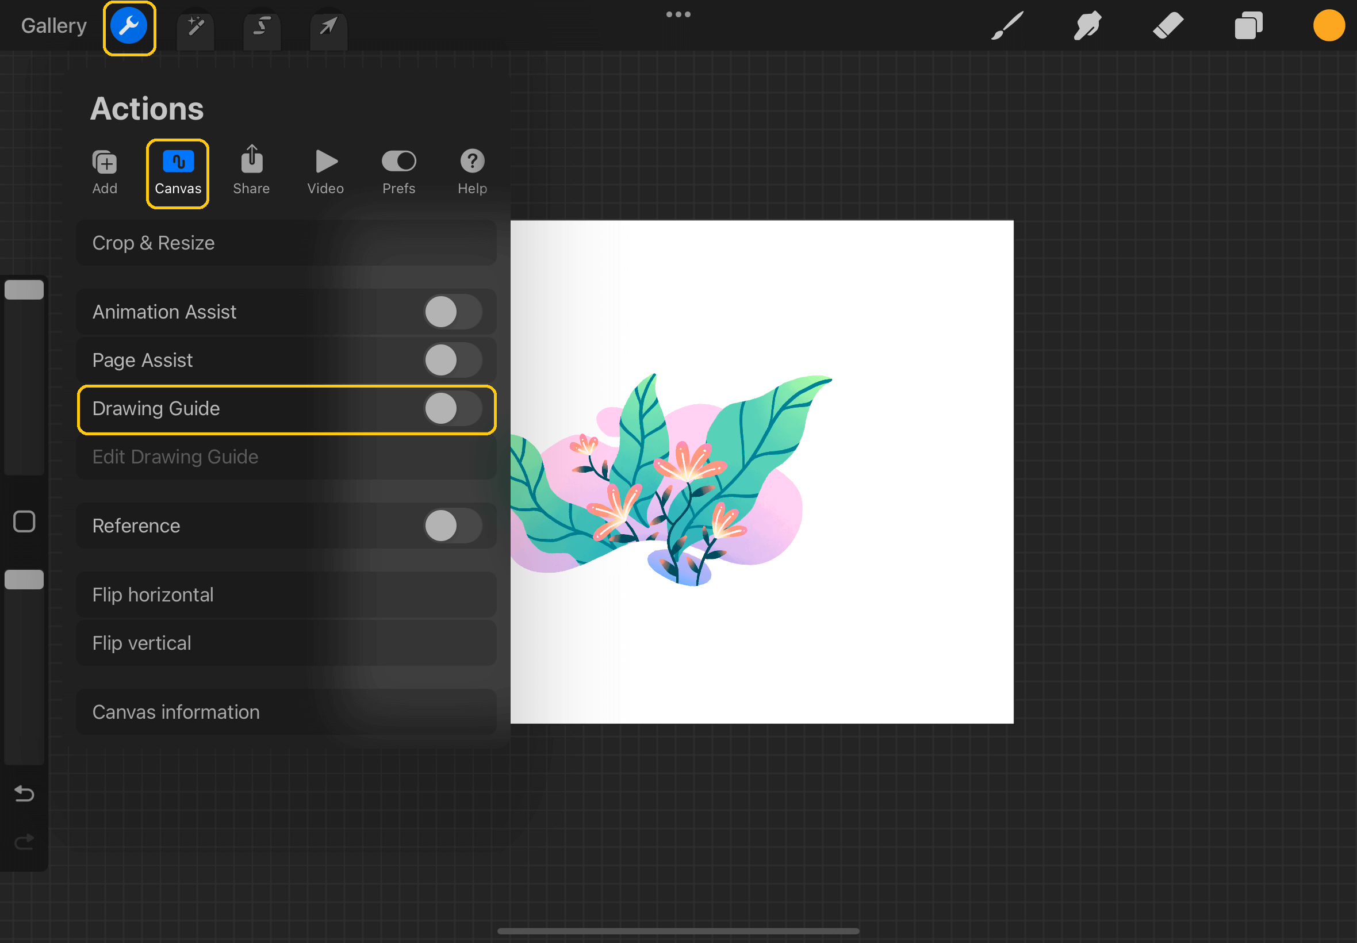Tap Crop & Resize option
1357x943 pixels.
point(286,243)
